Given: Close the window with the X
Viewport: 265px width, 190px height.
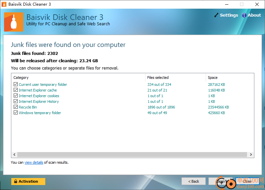Looking at the screenshot, I should (257, 4).
